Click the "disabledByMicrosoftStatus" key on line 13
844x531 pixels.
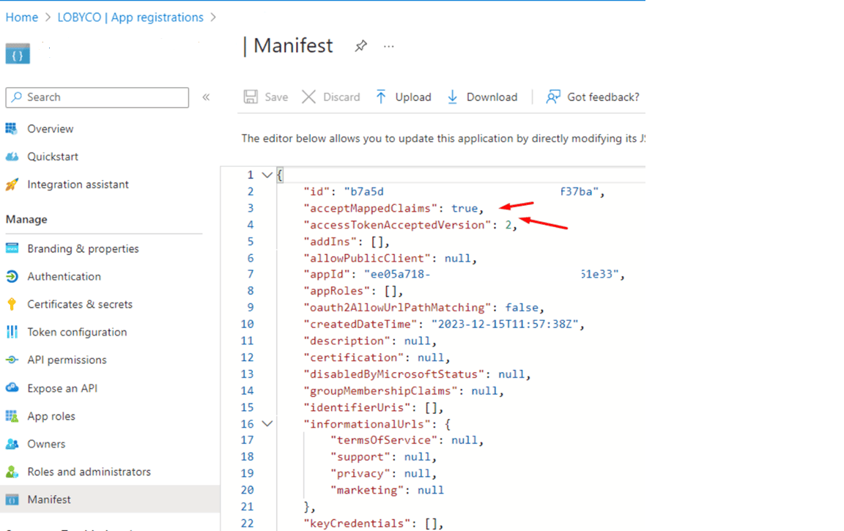(x=394, y=374)
